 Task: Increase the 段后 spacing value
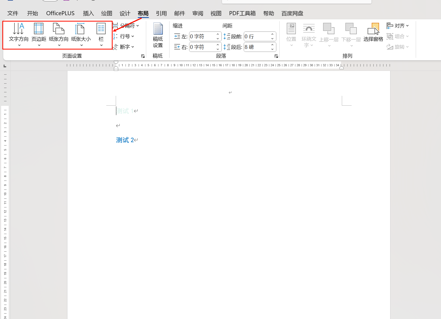pyautogui.click(x=272, y=45)
